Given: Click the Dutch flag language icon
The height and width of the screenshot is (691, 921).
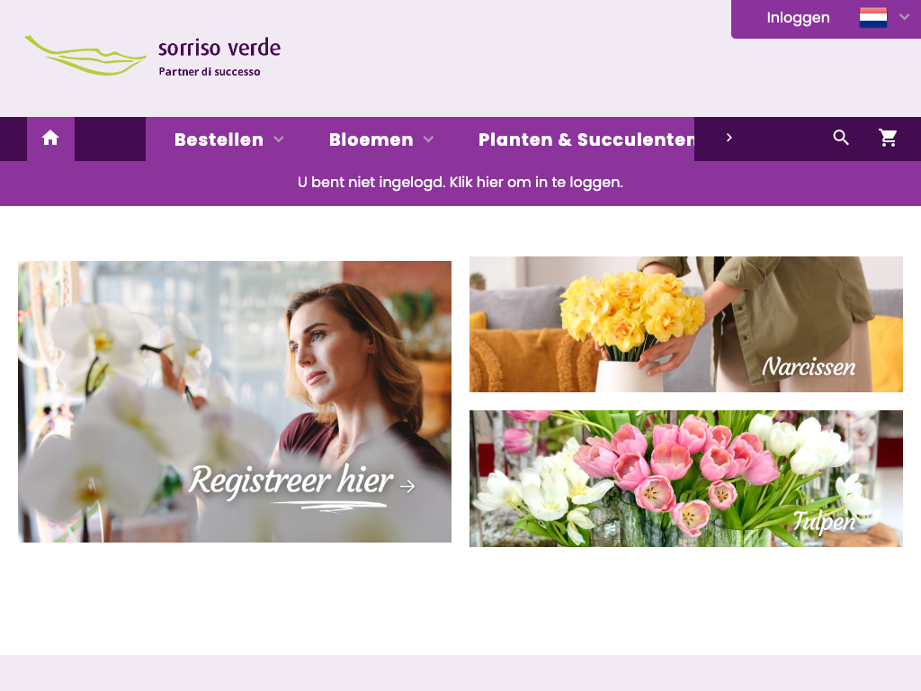Looking at the screenshot, I should click(872, 18).
